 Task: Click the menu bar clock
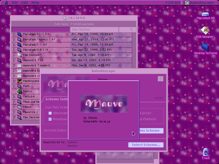tap(172, 3)
